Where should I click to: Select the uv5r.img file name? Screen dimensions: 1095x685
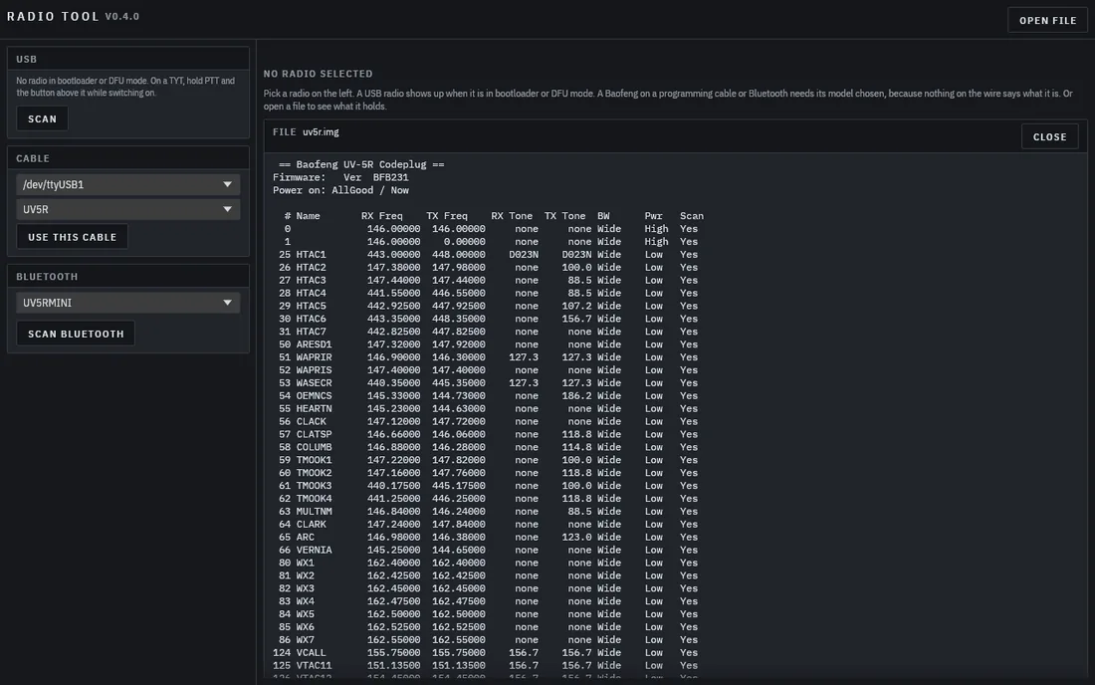321,132
